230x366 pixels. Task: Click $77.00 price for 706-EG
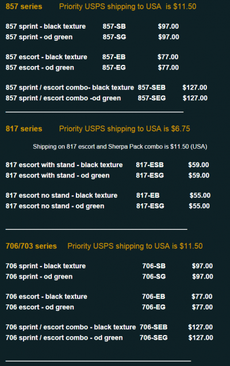click(x=202, y=307)
